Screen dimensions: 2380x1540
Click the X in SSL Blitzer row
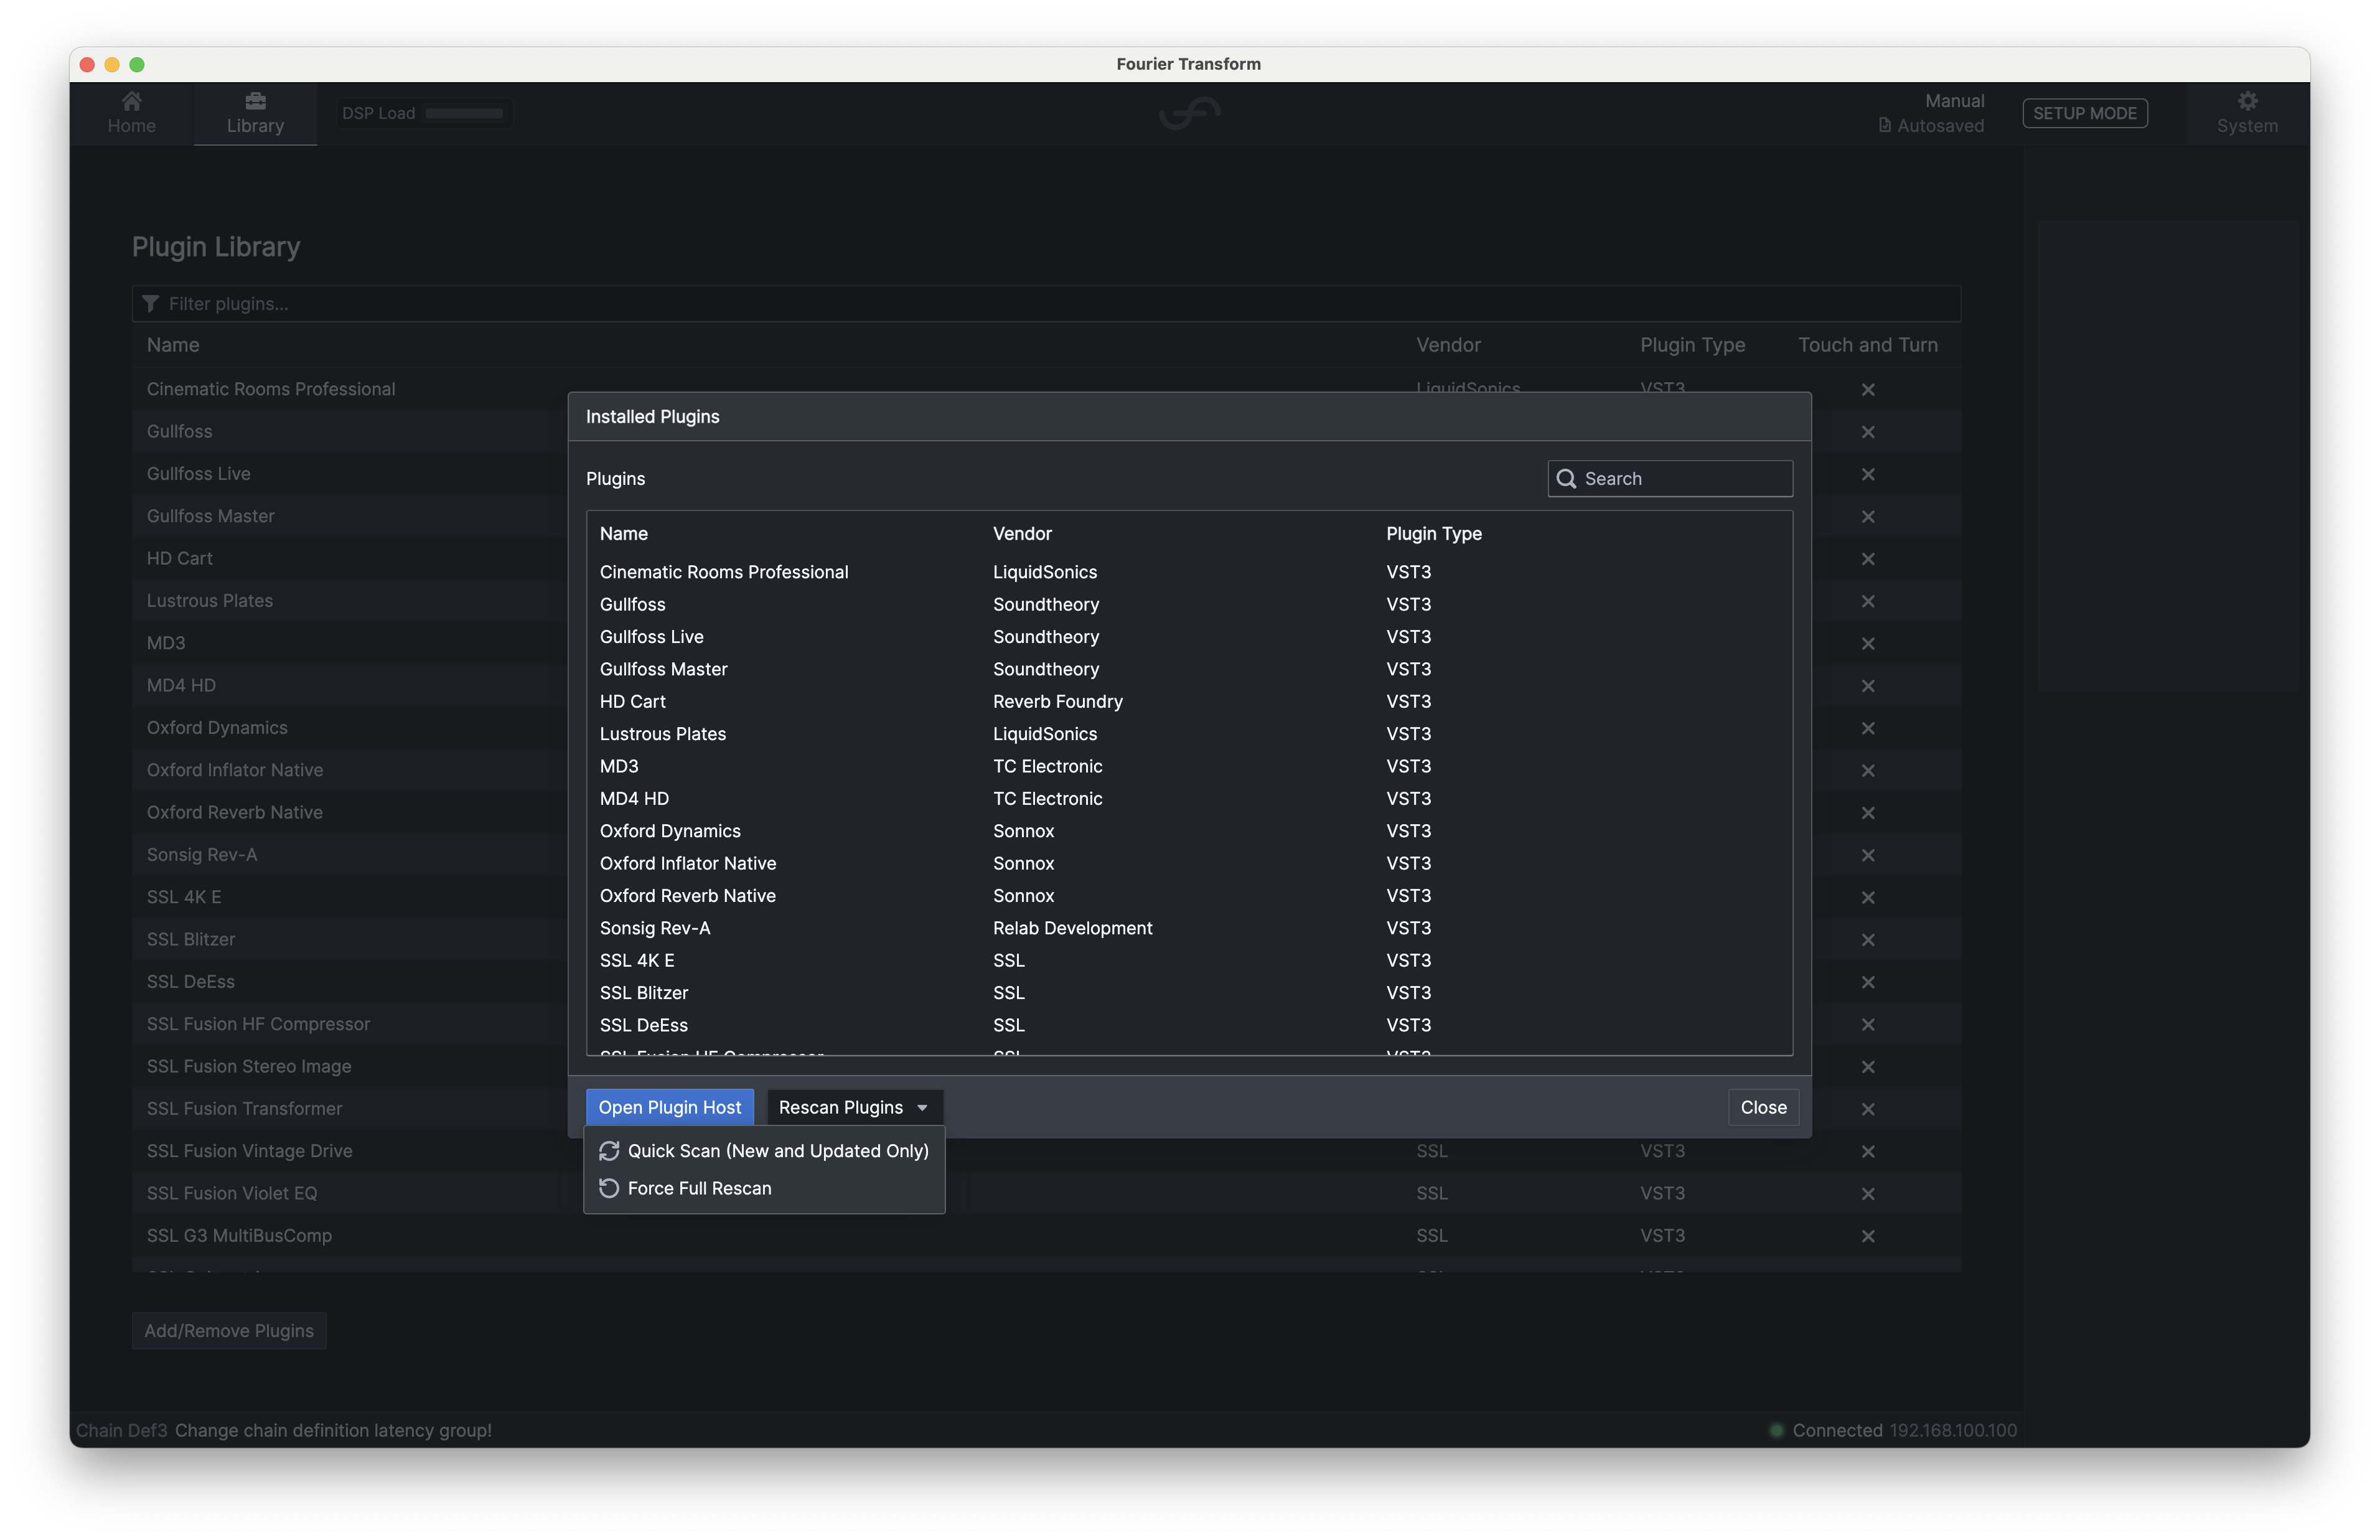[x=1867, y=940]
